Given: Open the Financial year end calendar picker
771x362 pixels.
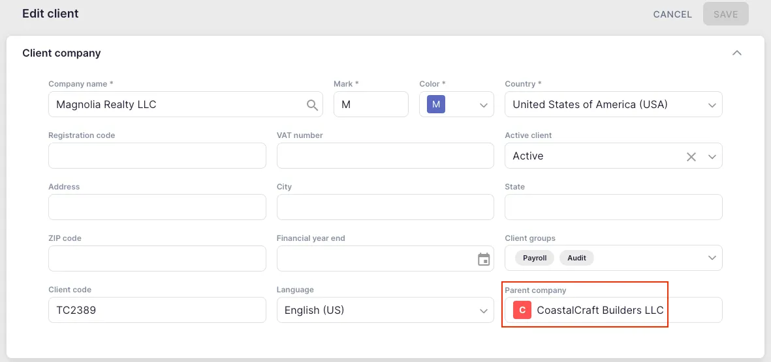Looking at the screenshot, I should [484, 259].
